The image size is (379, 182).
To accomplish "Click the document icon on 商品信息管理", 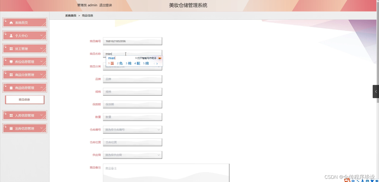I will [x=11, y=88].
